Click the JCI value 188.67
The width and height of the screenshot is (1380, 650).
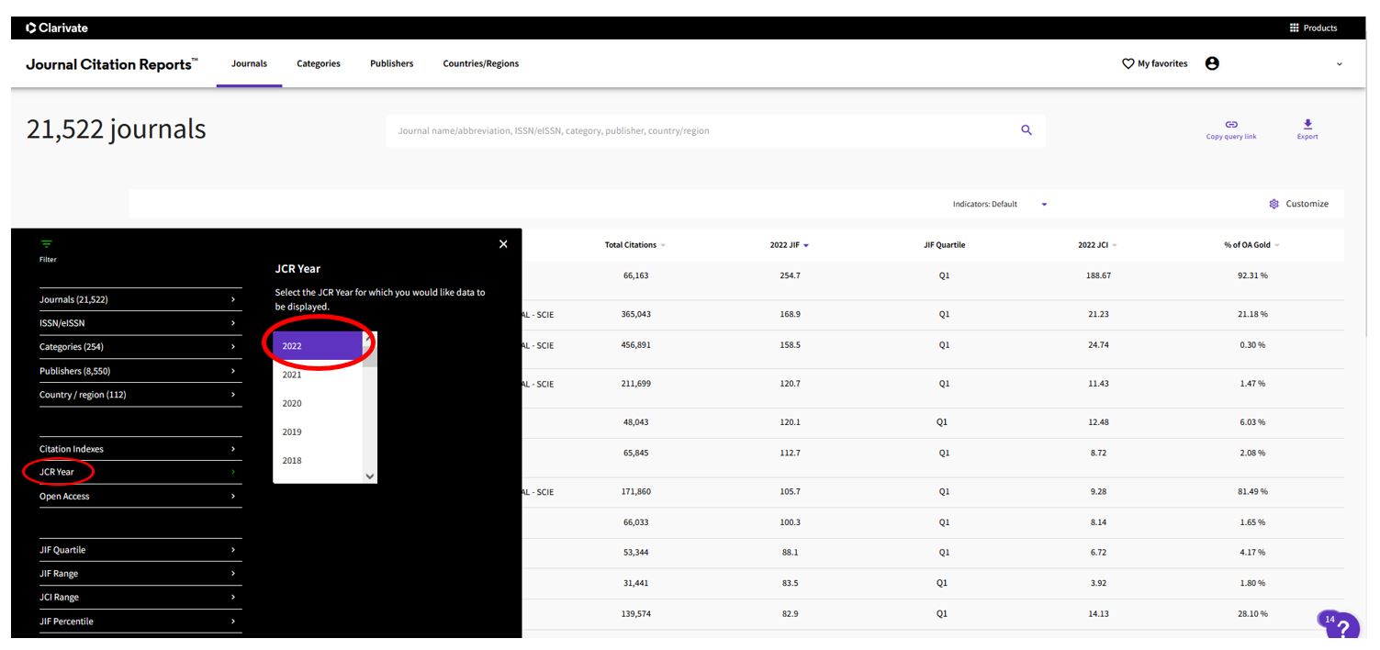[1098, 275]
